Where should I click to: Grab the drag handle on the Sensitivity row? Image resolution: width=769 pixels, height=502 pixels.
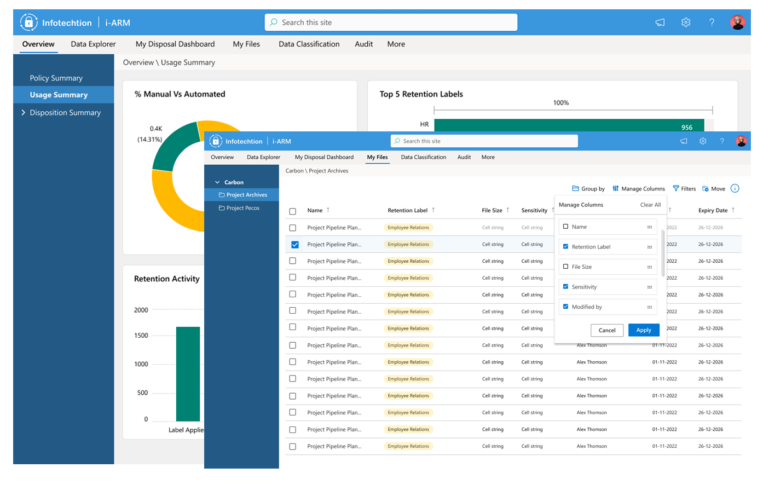point(650,287)
